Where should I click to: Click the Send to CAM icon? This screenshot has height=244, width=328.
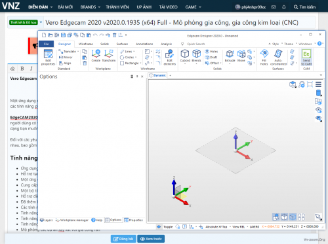coord(306,58)
